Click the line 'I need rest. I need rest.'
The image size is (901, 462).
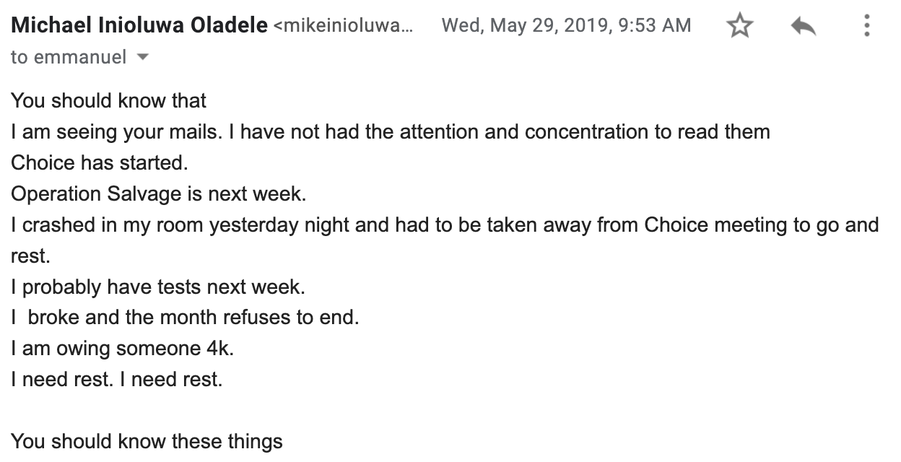point(117,380)
